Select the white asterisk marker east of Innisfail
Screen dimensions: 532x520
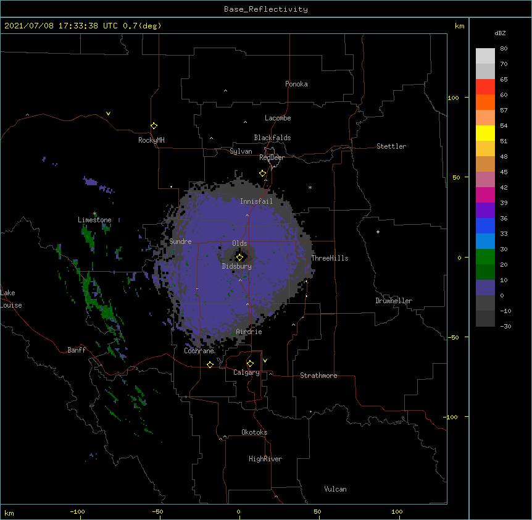point(310,187)
